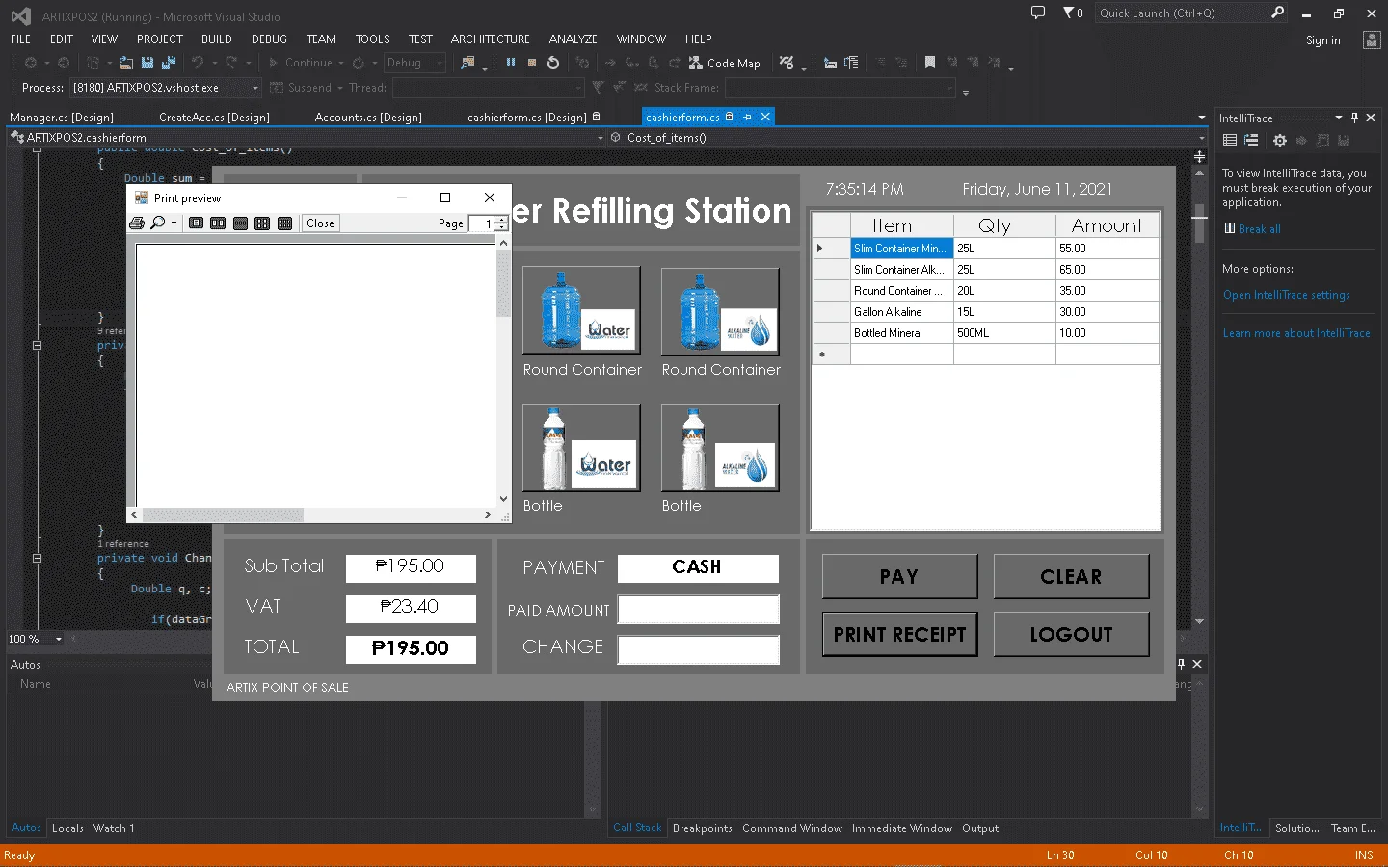Screen dimensions: 1388x867
Task: Click the Save icon in the toolbar
Action: click(147, 63)
